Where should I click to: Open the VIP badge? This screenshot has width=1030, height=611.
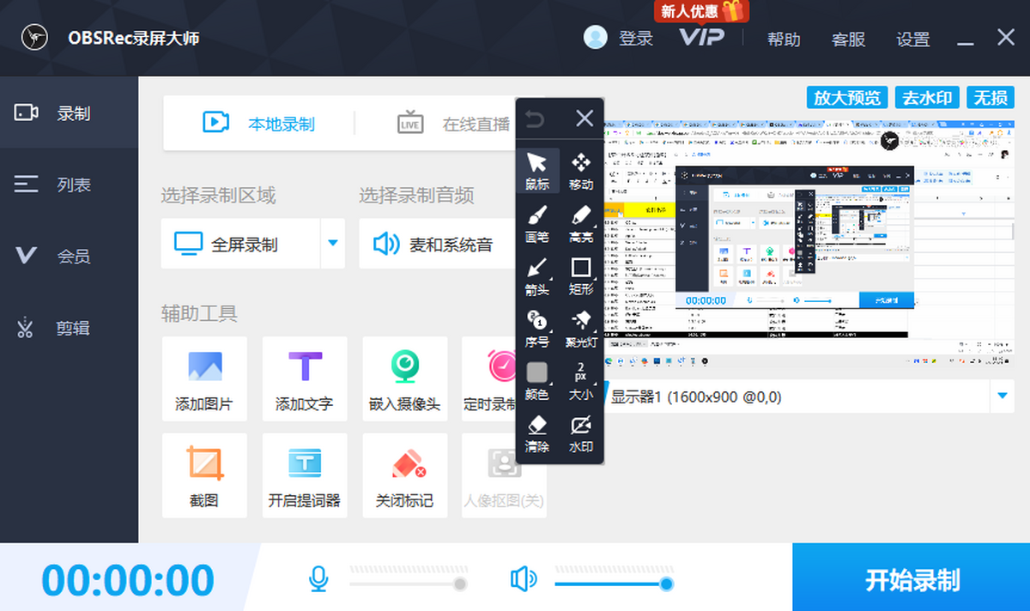coord(701,37)
